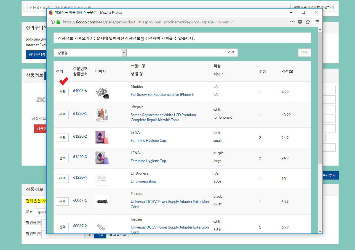Click the help icon next to 할인액
This screenshot has width=355, height=250.
(39, 234)
